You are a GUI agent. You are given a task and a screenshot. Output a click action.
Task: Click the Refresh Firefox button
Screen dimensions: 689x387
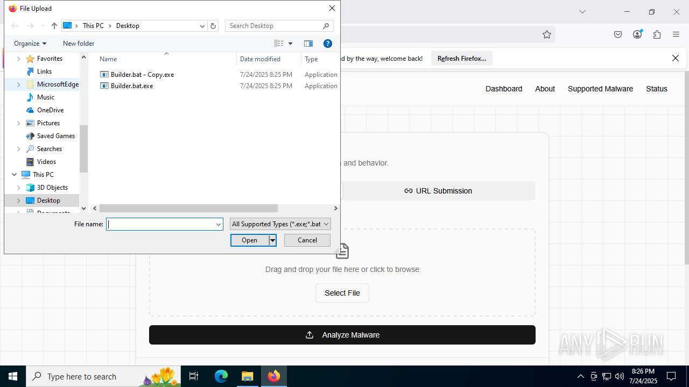[462, 58]
